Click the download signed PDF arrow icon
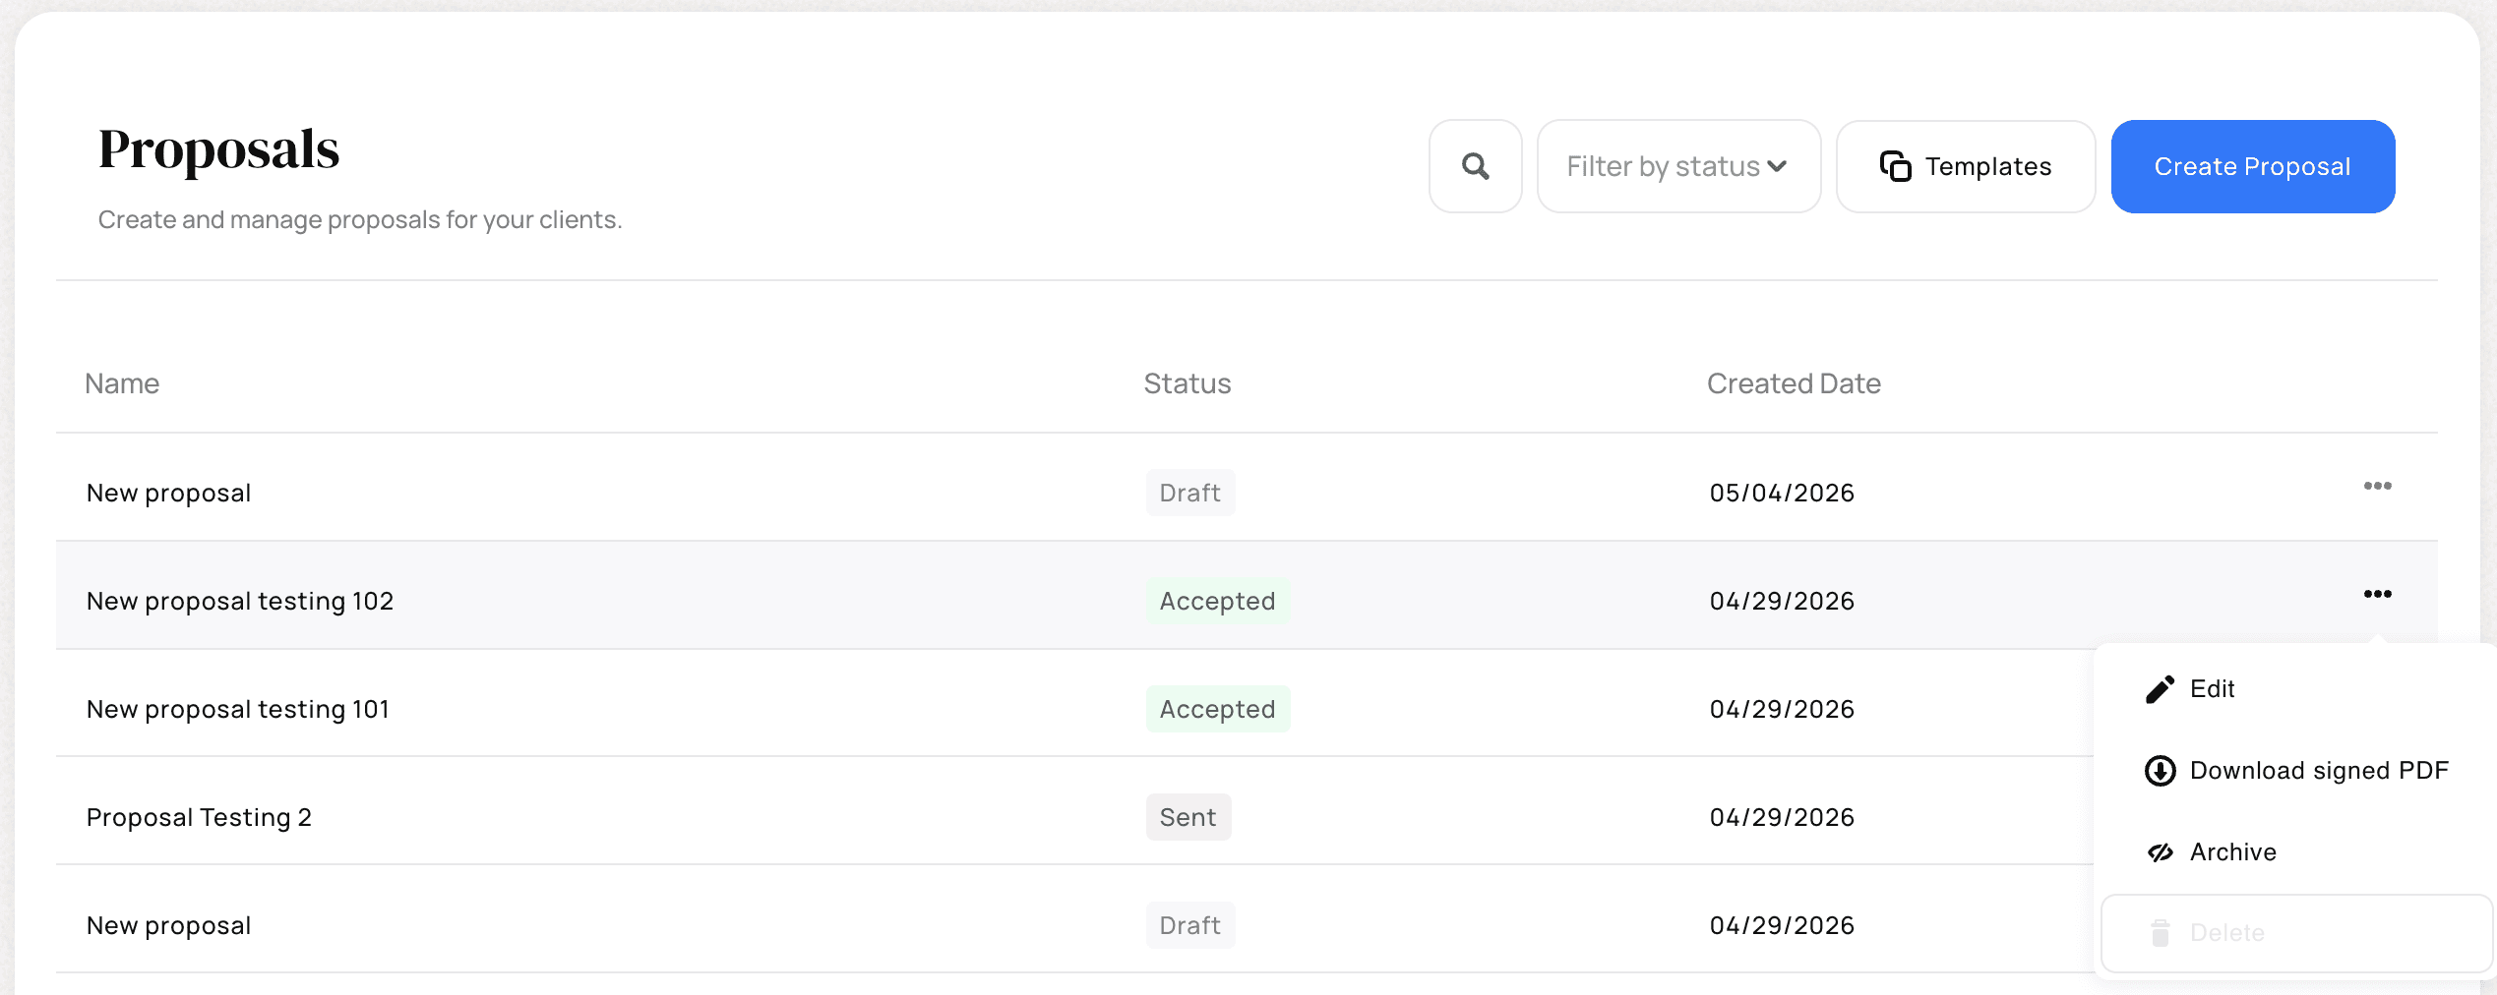The image size is (2497, 995). [2160, 771]
